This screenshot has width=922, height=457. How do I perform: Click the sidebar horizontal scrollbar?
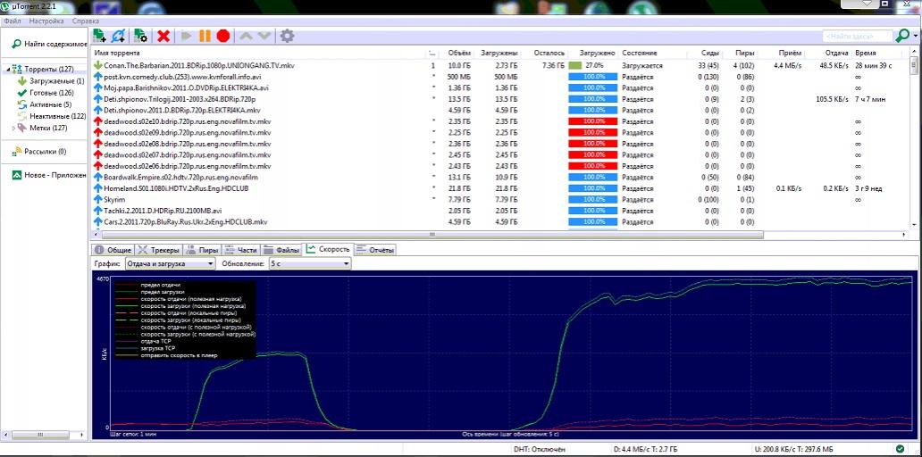click(x=42, y=436)
